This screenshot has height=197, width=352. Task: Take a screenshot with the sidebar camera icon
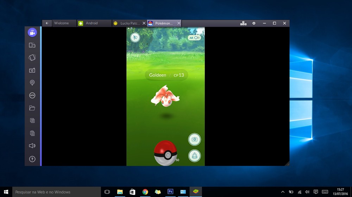(32, 70)
